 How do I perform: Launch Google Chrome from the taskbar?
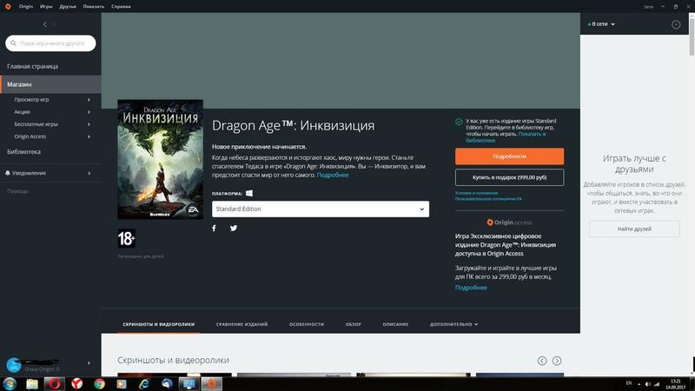click(x=99, y=384)
